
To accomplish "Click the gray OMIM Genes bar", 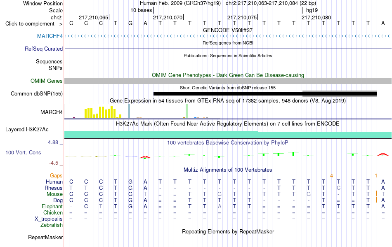I will (228, 81).
